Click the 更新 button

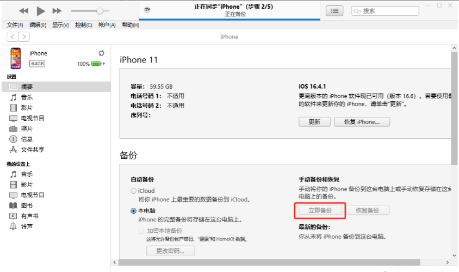click(x=315, y=122)
